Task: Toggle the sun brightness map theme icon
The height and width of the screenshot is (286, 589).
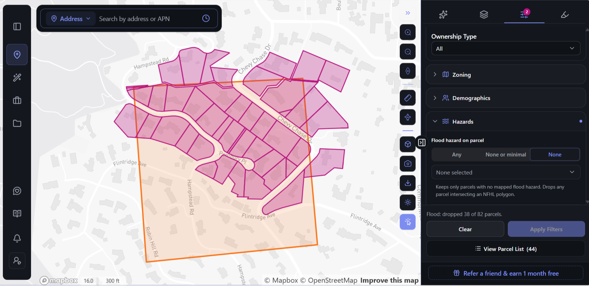Action: [407, 202]
